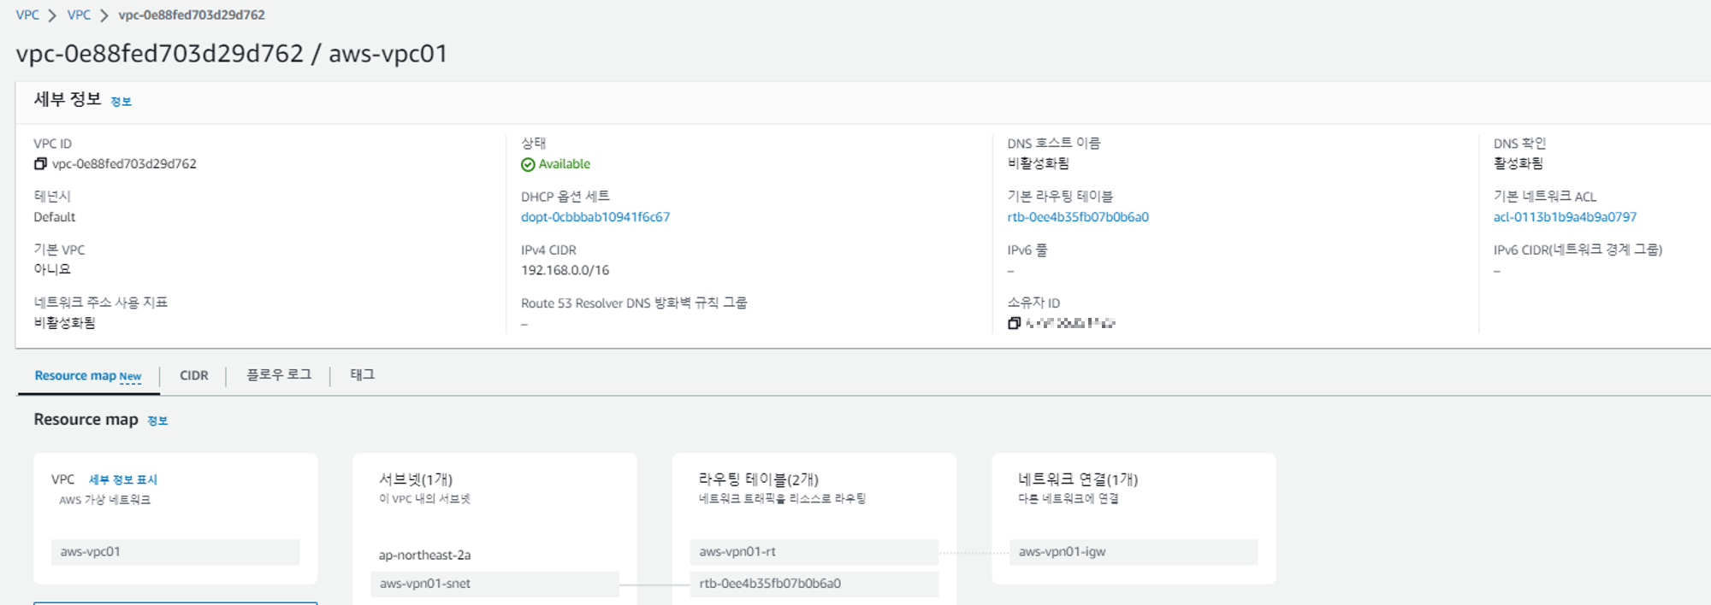This screenshot has height=605, width=1711.
Task: Click the breadcrumb chevron after first VPC
Action: coord(52,15)
